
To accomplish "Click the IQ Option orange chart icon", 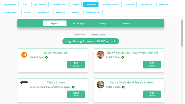I will pos(24,55).
